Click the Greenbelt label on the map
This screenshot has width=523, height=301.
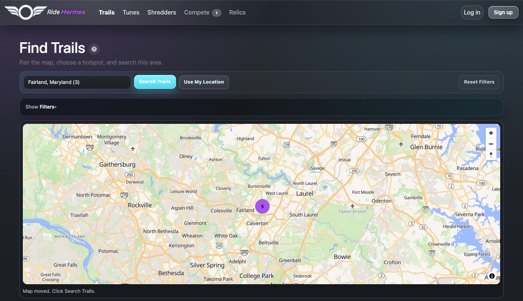point(290,260)
